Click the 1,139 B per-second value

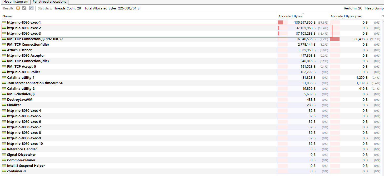tap(362, 83)
